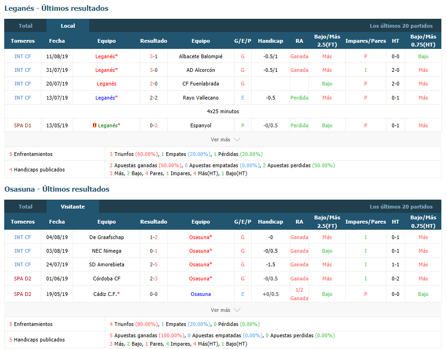The height and width of the screenshot is (349, 447).
Task: Open NEC Nimega team link
Action: (107, 251)
